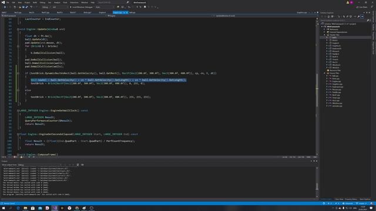Click the notifications icon in status bar

click(x=371, y=203)
